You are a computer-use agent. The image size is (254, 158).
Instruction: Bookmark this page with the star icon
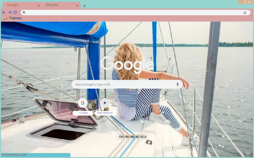[245, 13]
